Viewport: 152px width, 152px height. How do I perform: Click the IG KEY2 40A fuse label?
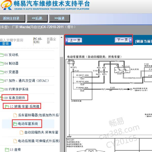(82, 81)
